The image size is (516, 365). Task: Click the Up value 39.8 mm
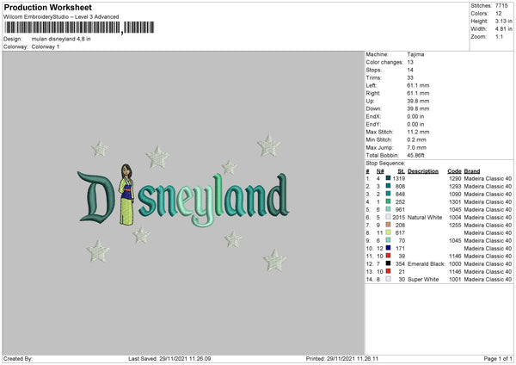pos(418,101)
